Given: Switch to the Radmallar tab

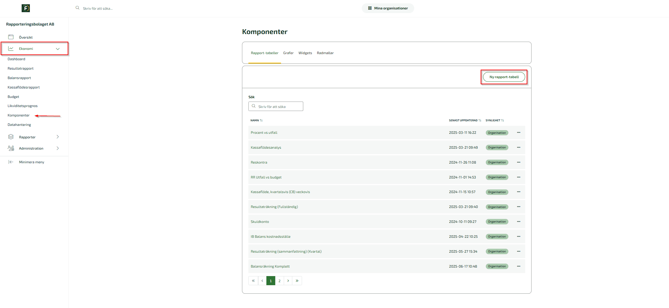Looking at the screenshot, I should tap(325, 53).
